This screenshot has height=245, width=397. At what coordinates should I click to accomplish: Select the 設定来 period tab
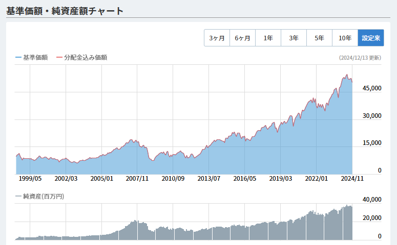371,38
